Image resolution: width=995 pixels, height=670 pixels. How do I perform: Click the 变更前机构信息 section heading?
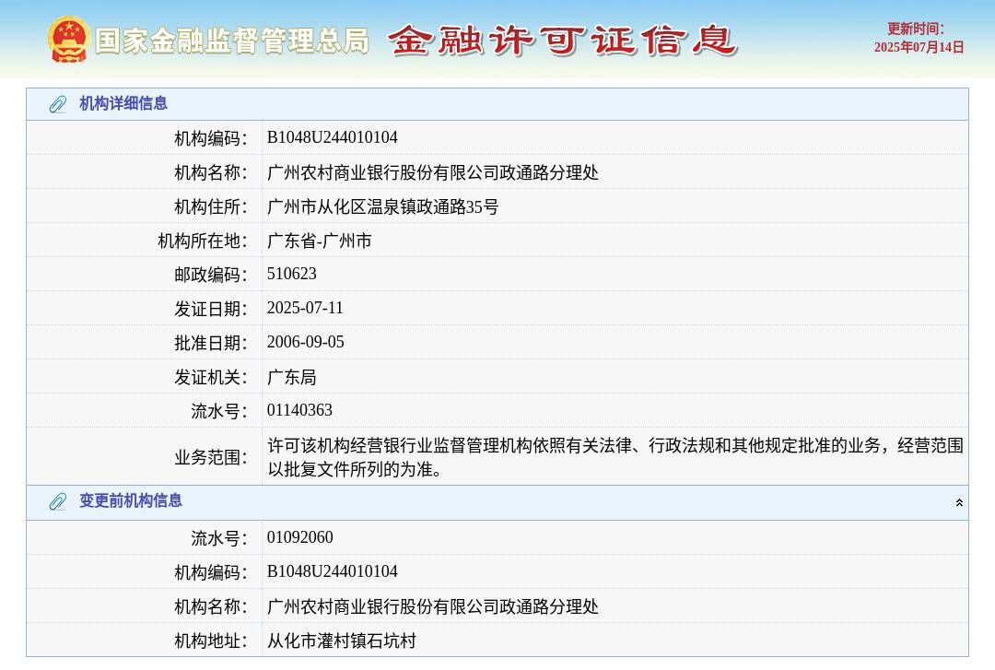[x=131, y=501]
